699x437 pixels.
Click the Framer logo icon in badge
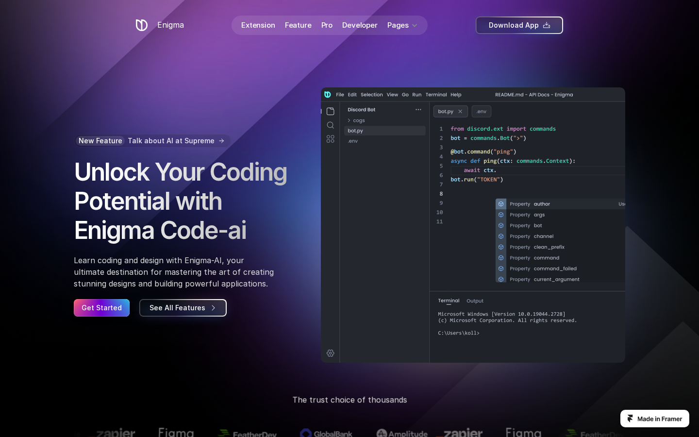point(630,419)
